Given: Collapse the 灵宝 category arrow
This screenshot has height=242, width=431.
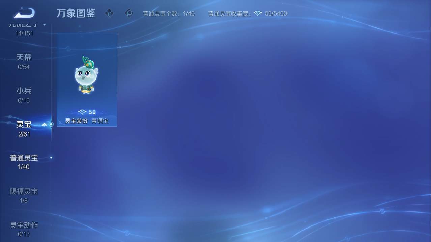Looking at the screenshot, I should click(x=44, y=125).
